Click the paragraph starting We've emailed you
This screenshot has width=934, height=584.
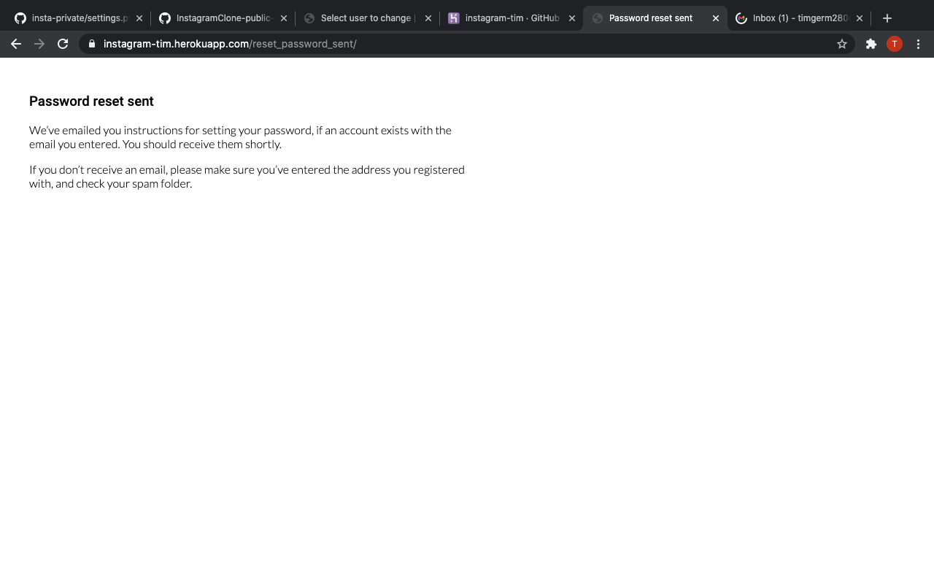click(x=241, y=137)
